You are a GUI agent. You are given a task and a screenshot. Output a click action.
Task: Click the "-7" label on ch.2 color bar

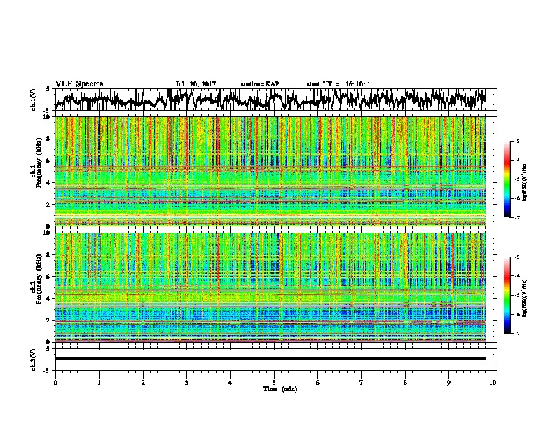(x=516, y=333)
